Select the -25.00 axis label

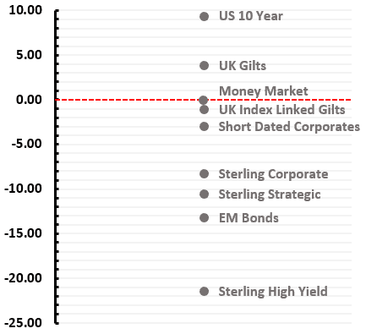coord(23,323)
